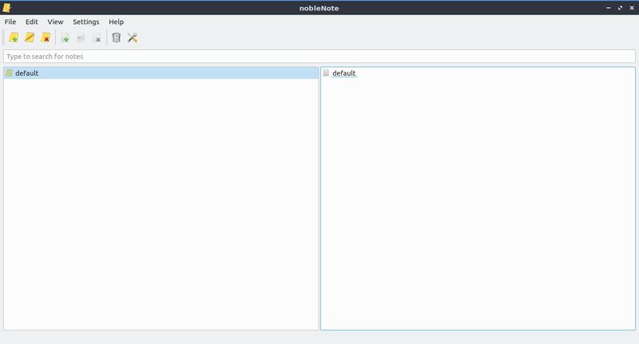Select the 'default' note in right panel
639x344 pixels.
[343, 73]
